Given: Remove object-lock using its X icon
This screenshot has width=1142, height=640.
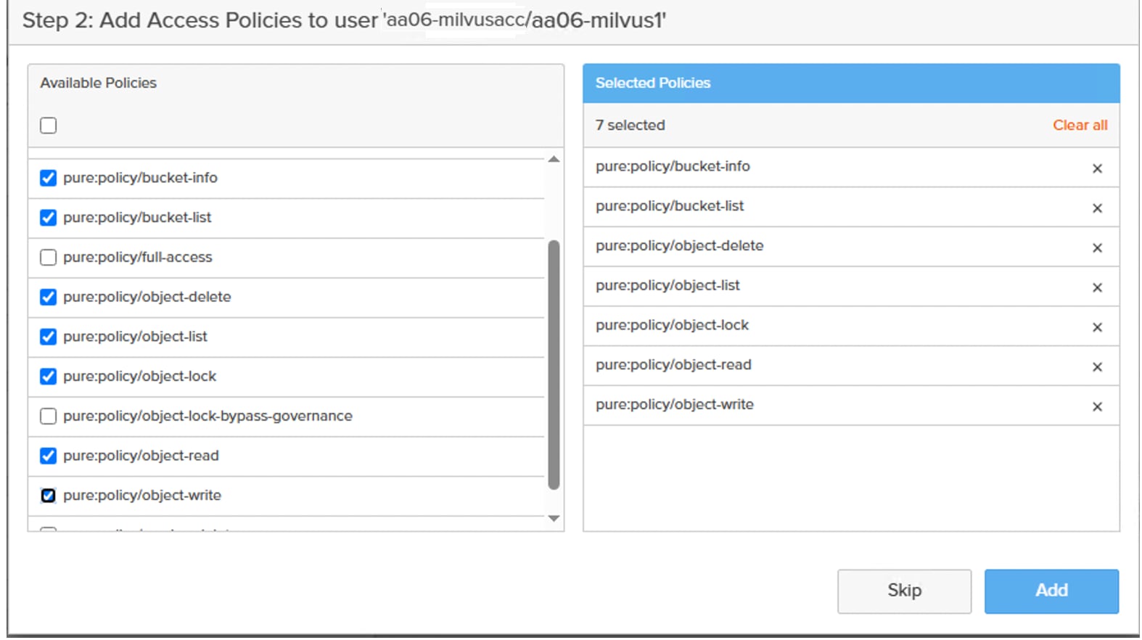Looking at the screenshot, I should pyautogui.click(x=1097, y=327).
